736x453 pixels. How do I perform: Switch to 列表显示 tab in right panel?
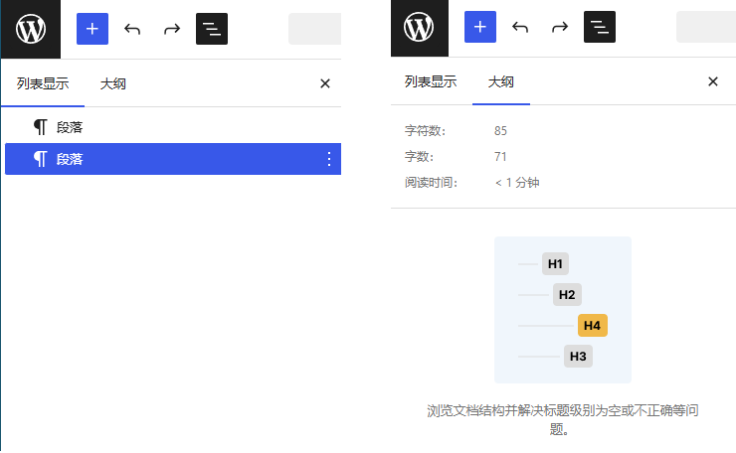431,82
